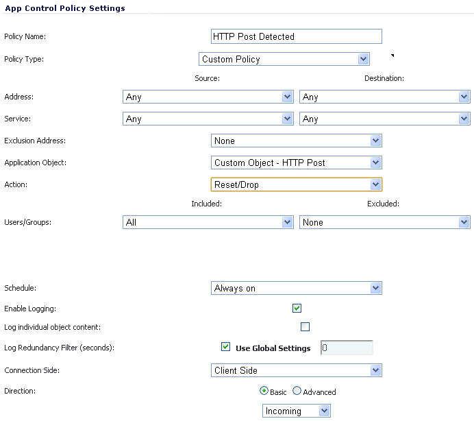Expand the Application Object dropdown
The image size is (474, 421).
point(296,163)
